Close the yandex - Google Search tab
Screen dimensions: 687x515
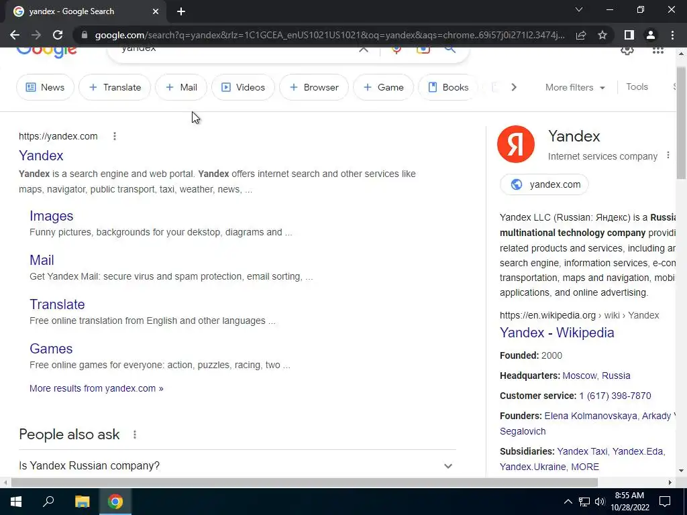pos(156,11)
